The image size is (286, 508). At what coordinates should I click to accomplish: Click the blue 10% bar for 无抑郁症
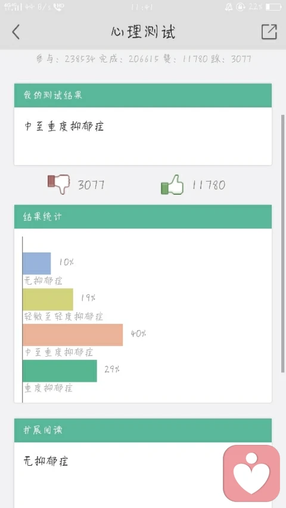click(x=36, y=263)
